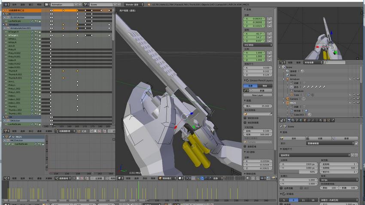Click the Camera object icon in outliner
This screenshot has width=365, height=205.
288,99
